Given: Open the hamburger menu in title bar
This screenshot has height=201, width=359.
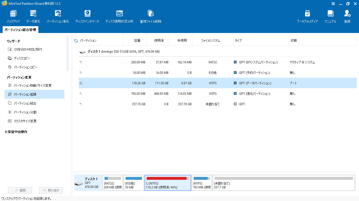Looking at the screenshot, I should pos(333,4).
